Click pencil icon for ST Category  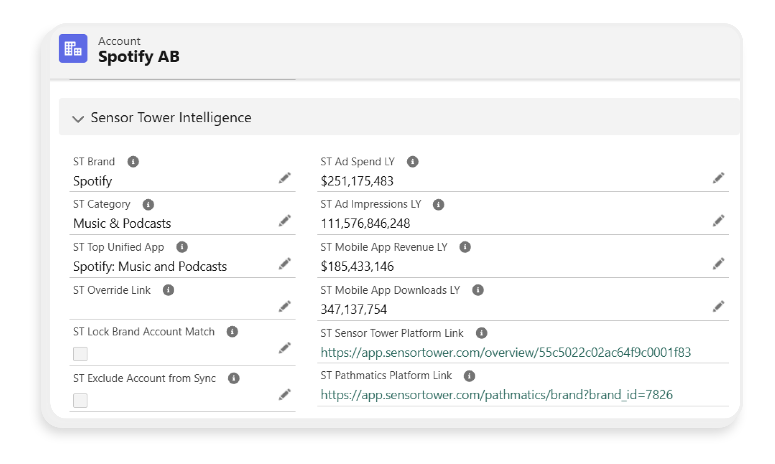tap(285, 221)
